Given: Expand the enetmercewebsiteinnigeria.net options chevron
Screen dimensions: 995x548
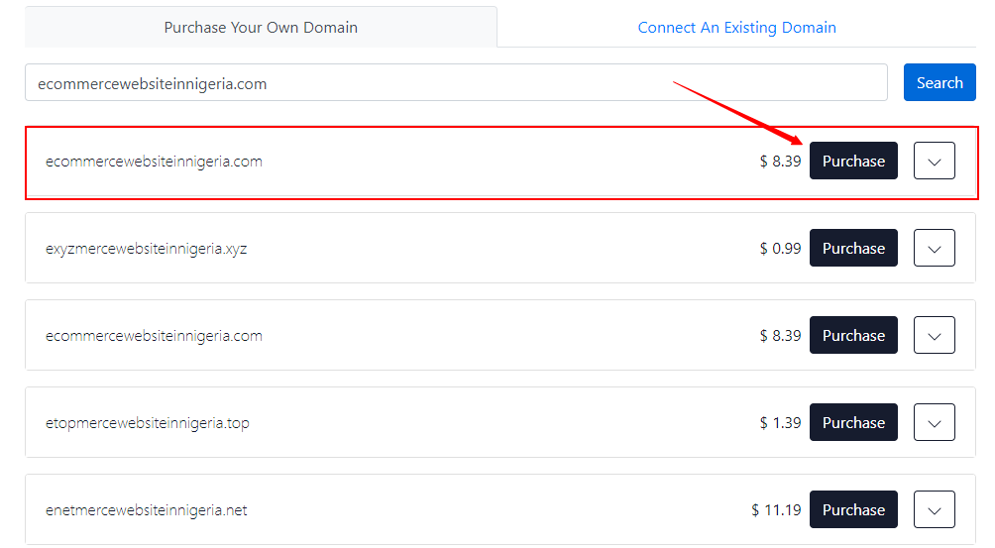Looking at the screenshot, I should click(x=935, y=509).
